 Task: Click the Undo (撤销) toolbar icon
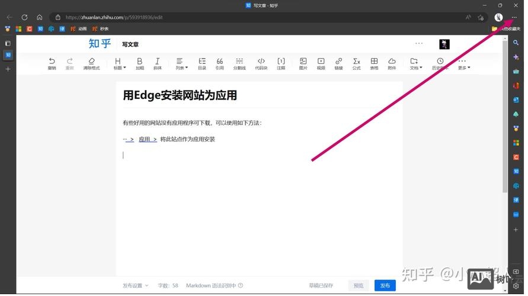tap(52, 63)
